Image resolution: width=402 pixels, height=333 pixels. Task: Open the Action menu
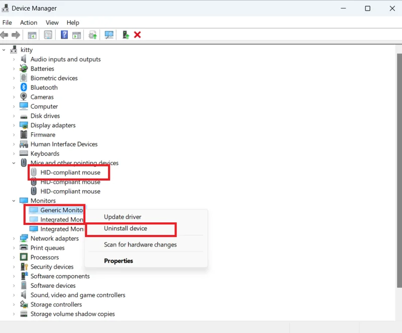[x=29, y=23]
